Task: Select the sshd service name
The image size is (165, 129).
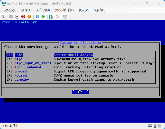Action: [19, 55]
